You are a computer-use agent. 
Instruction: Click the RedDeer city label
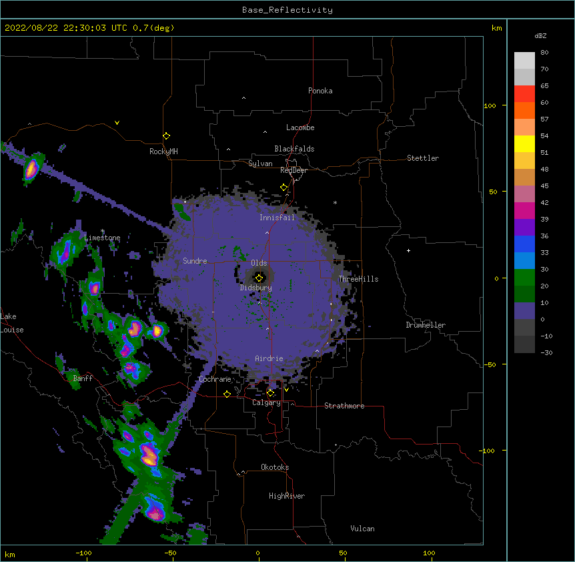294,170
